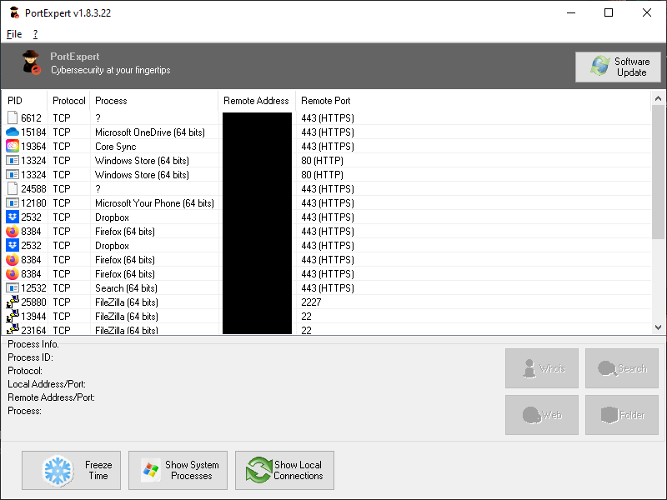This screenshot has width=667, height=500.
Task: Click the Microsoft OneDrive cloud icon
Action: coord(13,132)
